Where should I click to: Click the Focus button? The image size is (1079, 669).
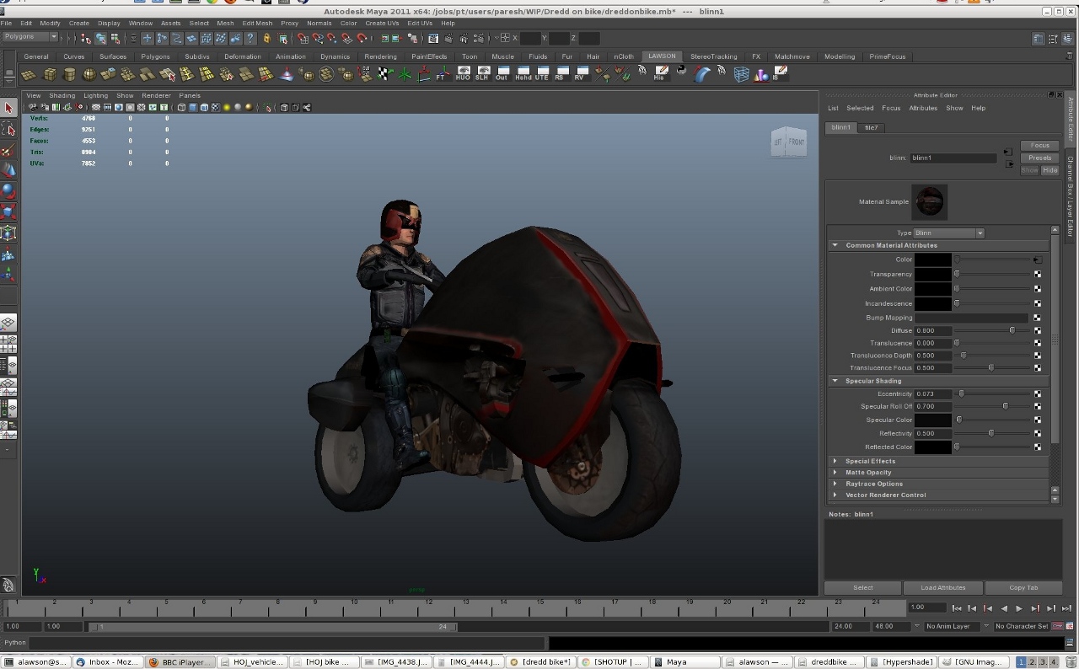[x=1039, y=145]
